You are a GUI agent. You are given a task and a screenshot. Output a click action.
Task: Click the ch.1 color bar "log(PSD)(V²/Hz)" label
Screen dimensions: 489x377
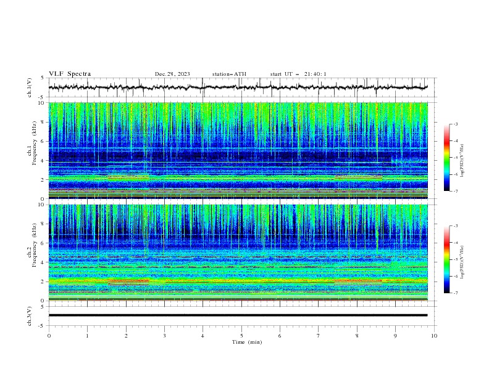462,161
